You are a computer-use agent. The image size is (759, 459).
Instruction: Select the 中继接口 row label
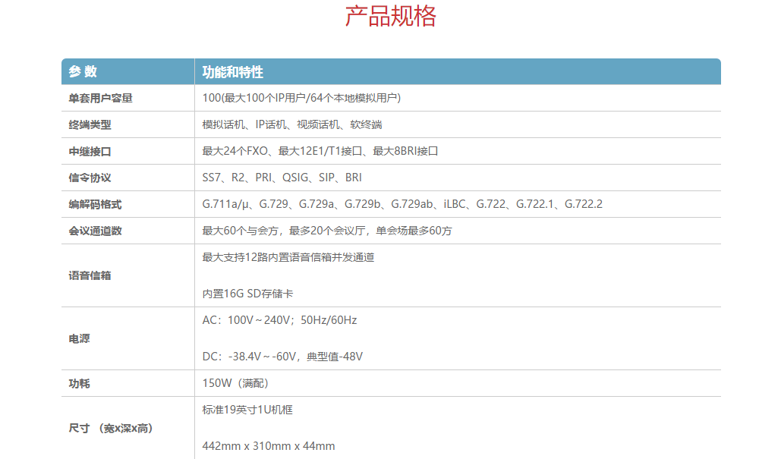click(90, 151)
